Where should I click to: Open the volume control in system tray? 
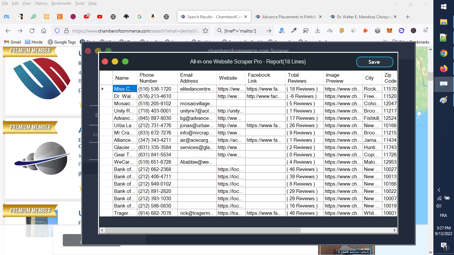click(439, 206)
